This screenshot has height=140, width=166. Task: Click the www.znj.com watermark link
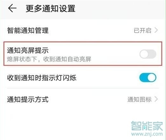(147, 134)
